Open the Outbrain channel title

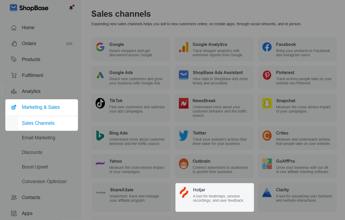click(202, 161)
